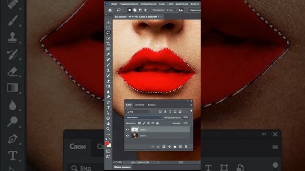Select the Zoom magnifier tool in toolbar
The image size is (305, 171).
pos(108,129)
